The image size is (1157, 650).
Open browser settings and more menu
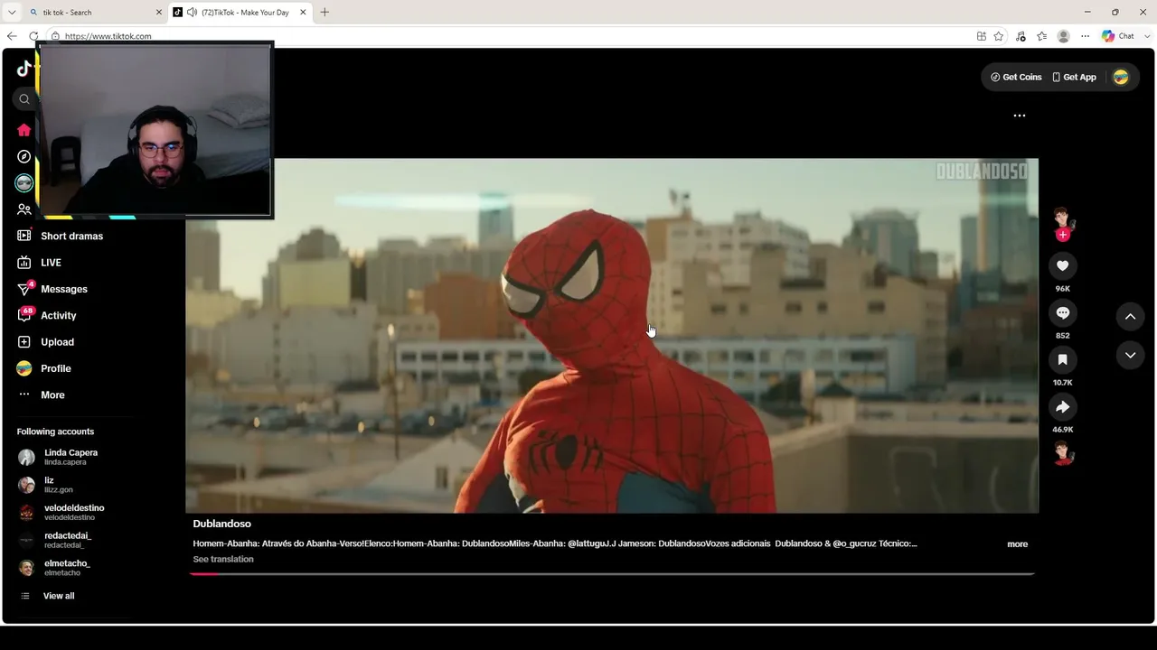(x=1086, y=36)
